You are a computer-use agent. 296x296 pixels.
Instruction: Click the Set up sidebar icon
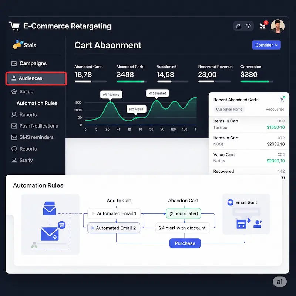14,91
